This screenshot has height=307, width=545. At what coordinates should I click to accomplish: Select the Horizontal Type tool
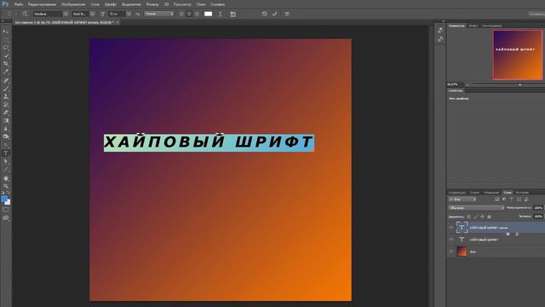[6, 153]
